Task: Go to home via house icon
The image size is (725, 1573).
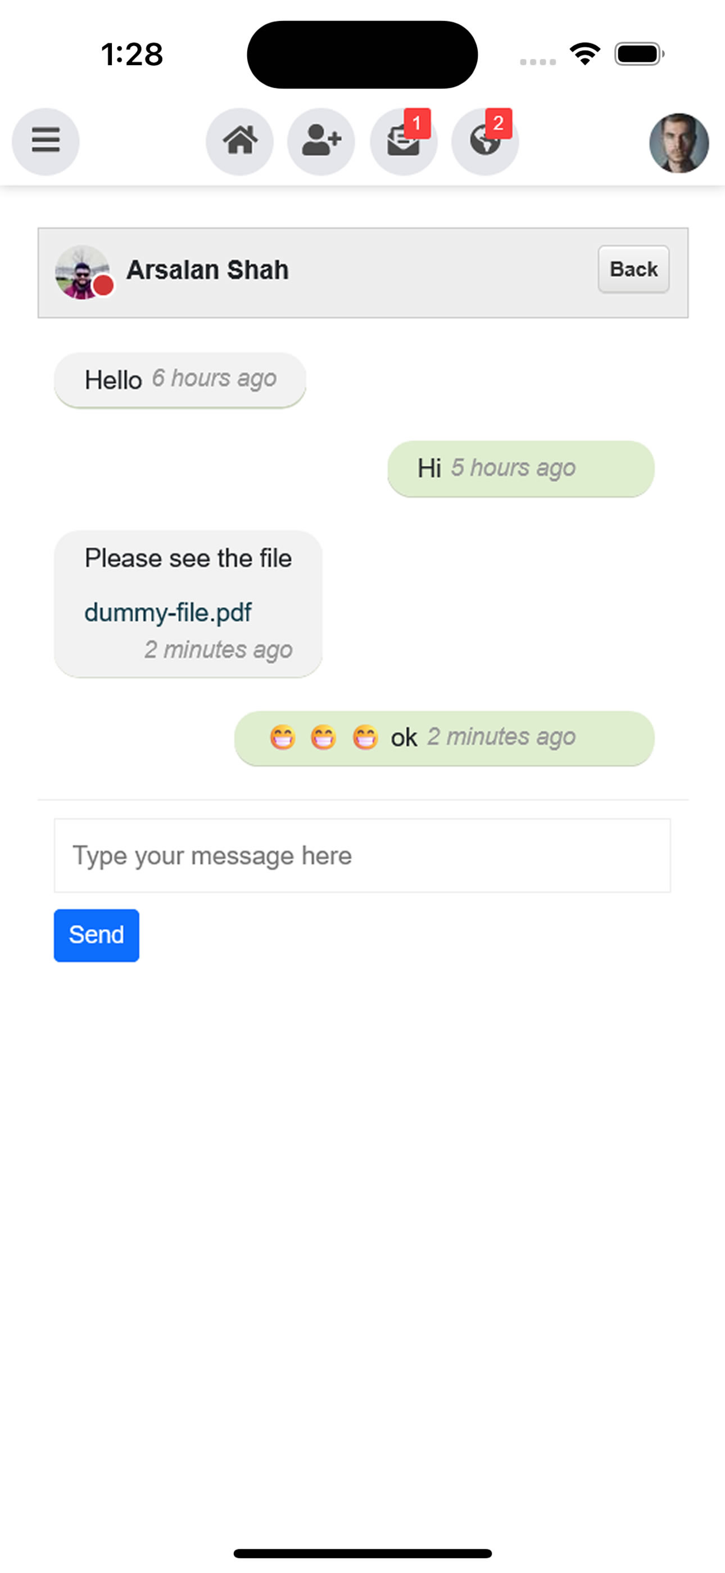Action: click(240, 142)
